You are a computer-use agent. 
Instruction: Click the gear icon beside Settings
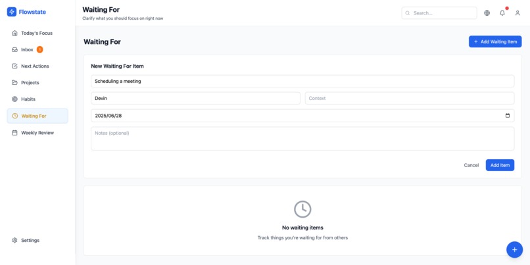(x=14, y=240)
